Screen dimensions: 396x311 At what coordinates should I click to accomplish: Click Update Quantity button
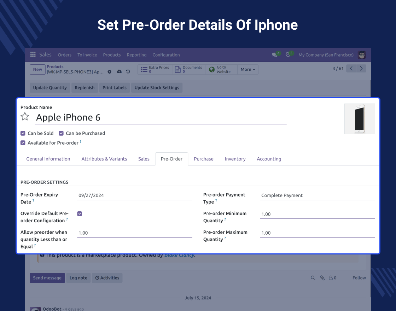(x=50, y=88)
